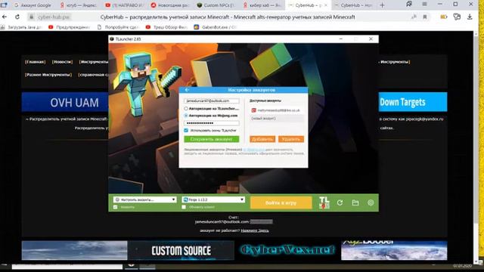The width and height of the screenshot is (484, 272).
Task: Click the Нажмите Здесь link on the page
Action: coord(255,230)
